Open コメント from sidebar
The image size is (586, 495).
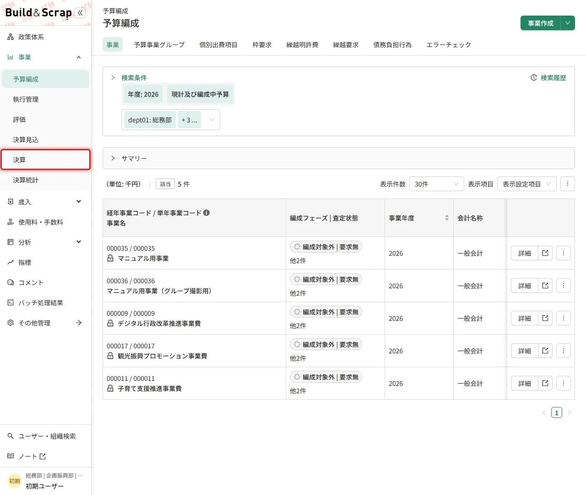point(45,282)
